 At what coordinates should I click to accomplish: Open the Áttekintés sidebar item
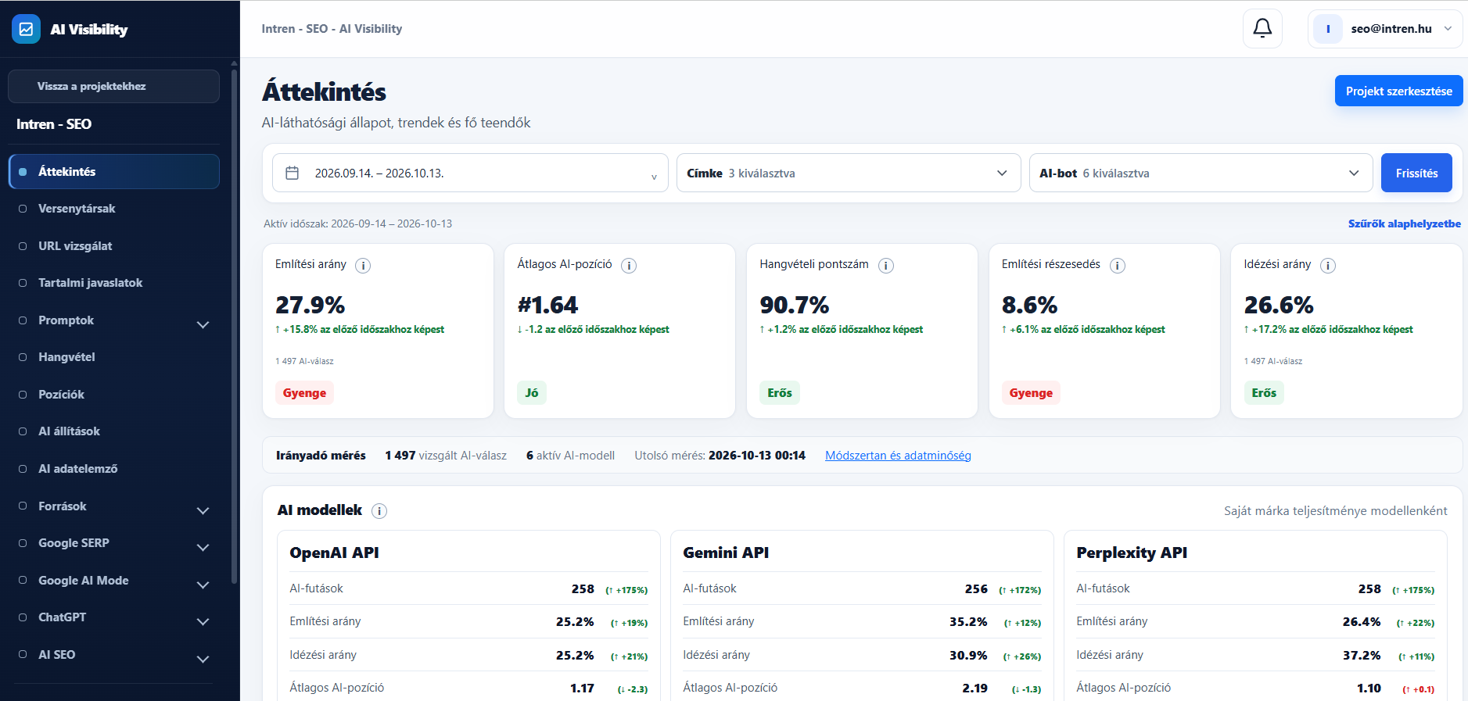tap(114, 172)
